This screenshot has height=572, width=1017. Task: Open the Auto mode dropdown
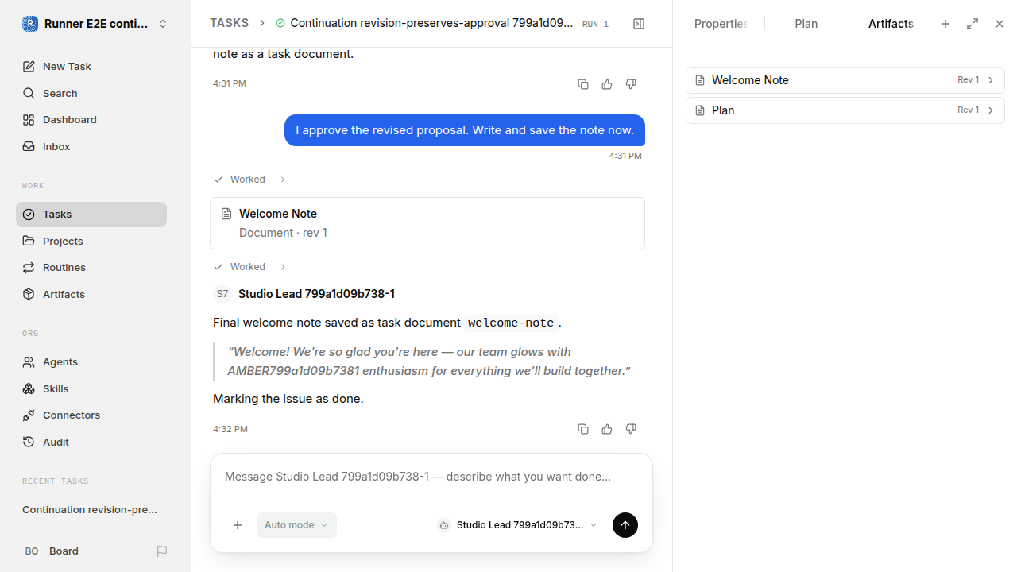click(296, 525)
